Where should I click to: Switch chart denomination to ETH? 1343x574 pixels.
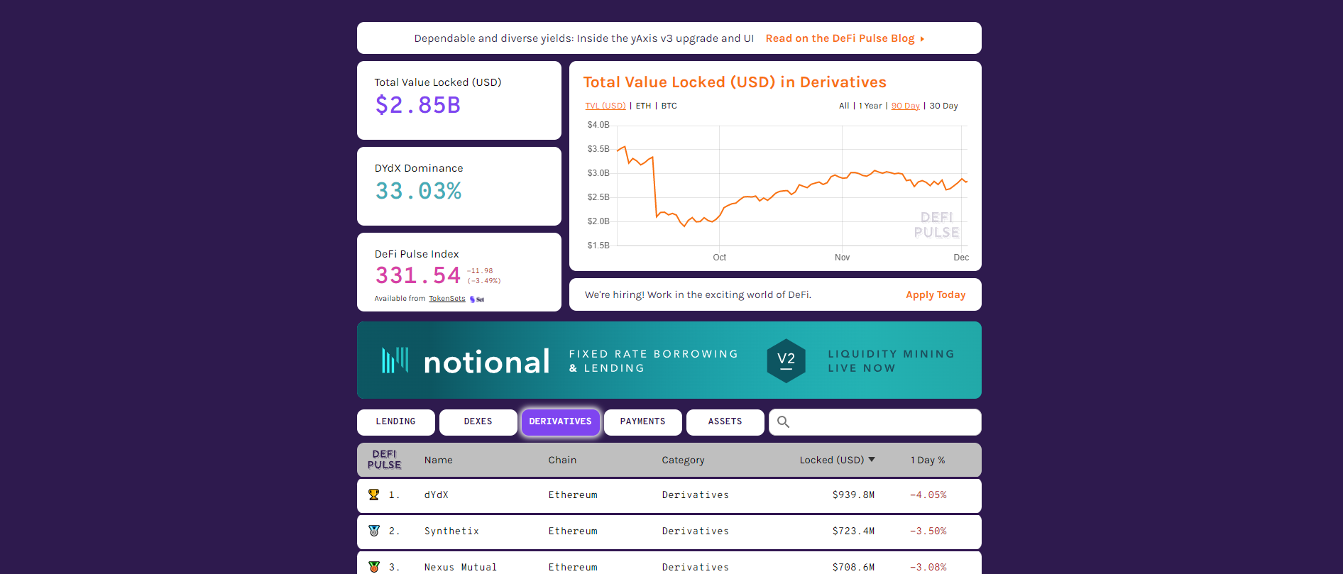point(643,106)
